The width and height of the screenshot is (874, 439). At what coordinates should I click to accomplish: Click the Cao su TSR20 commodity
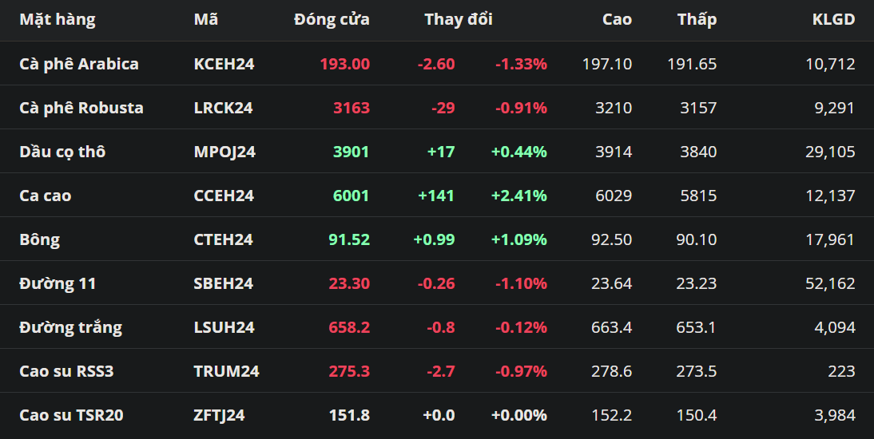pyautogui.click(x=71, y=415)
